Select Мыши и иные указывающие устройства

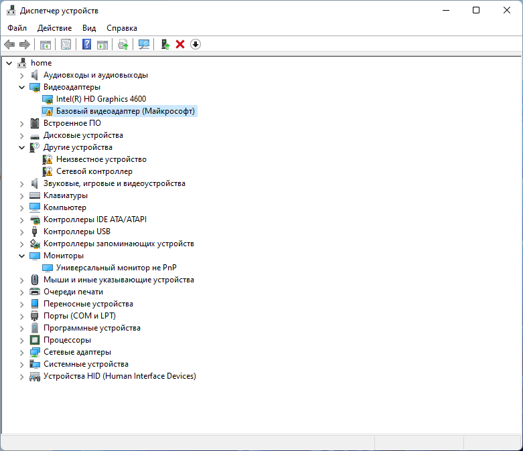[x=119, y=280]
